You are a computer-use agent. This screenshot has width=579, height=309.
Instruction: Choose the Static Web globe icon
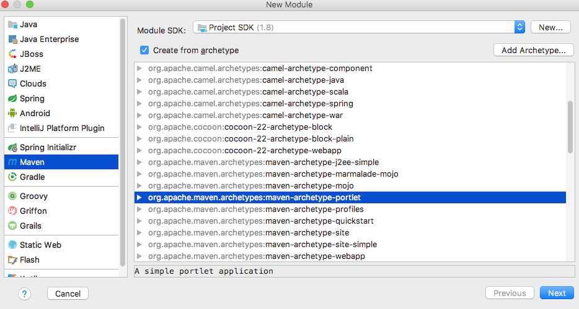pos(12,245)
